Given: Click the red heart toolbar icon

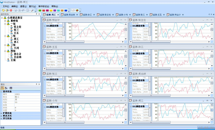Looking at the screenshot, I should 11,10.
